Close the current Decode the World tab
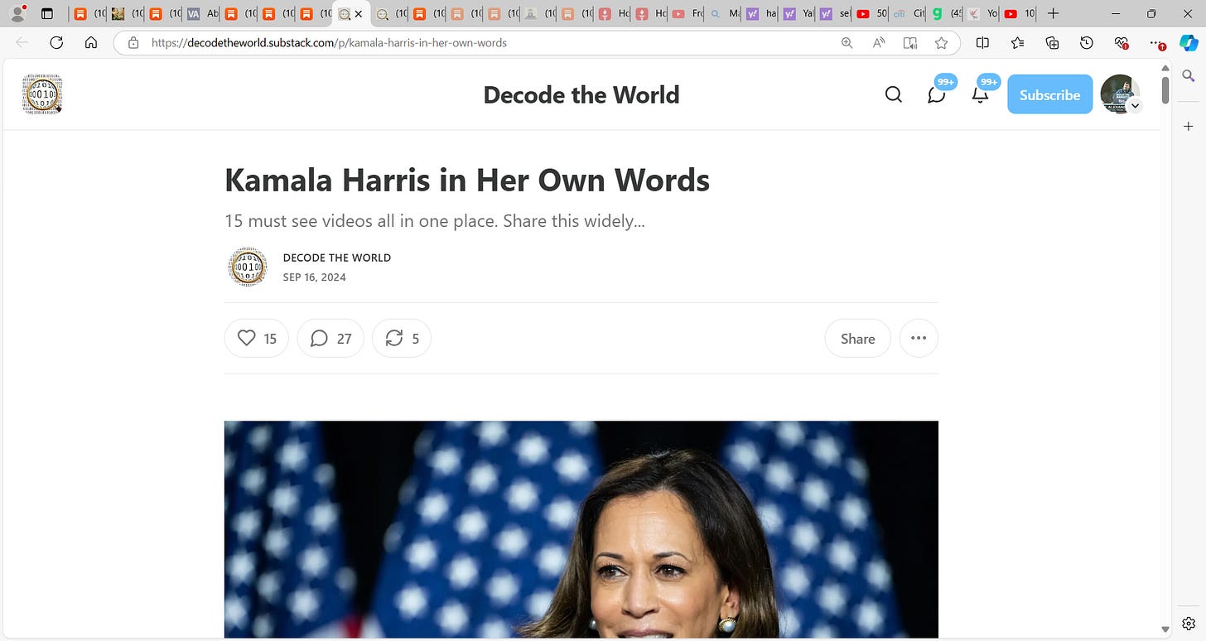The height and width of the screenshot is (641, 1206). [358, 14]
